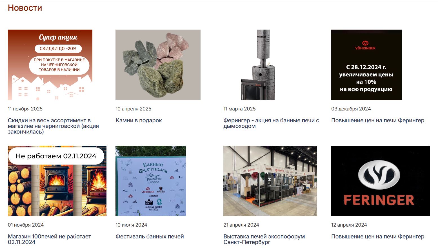
Task: Open the Камни в подарок news link
Action: pyautogui.click(x=139, y=120)
